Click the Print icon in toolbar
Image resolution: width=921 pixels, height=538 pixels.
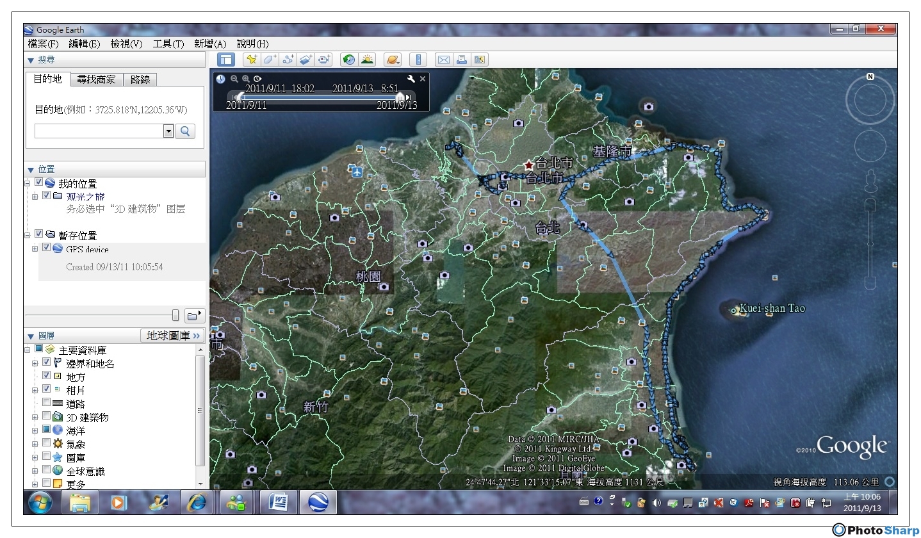pyautogui.click(x=461, y=60)
